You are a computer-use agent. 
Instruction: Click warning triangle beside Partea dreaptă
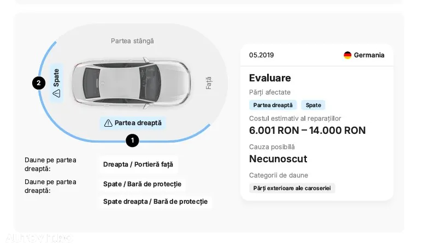click(108, 123)
